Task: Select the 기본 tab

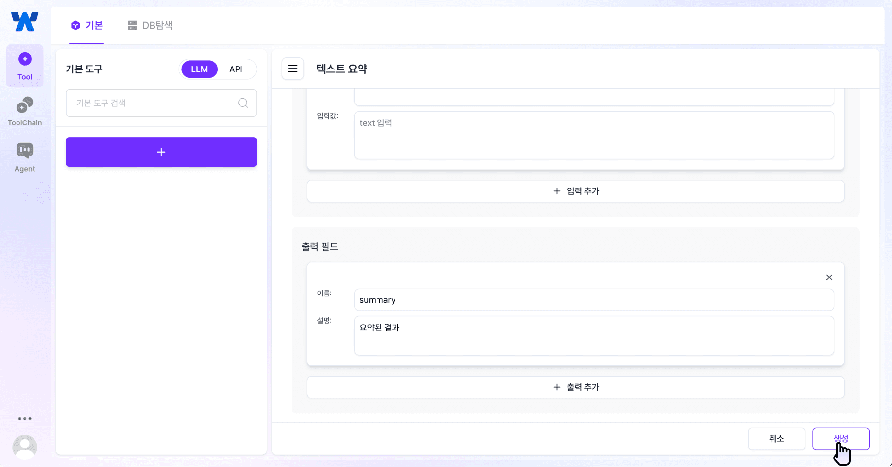Action: (86, 25)
